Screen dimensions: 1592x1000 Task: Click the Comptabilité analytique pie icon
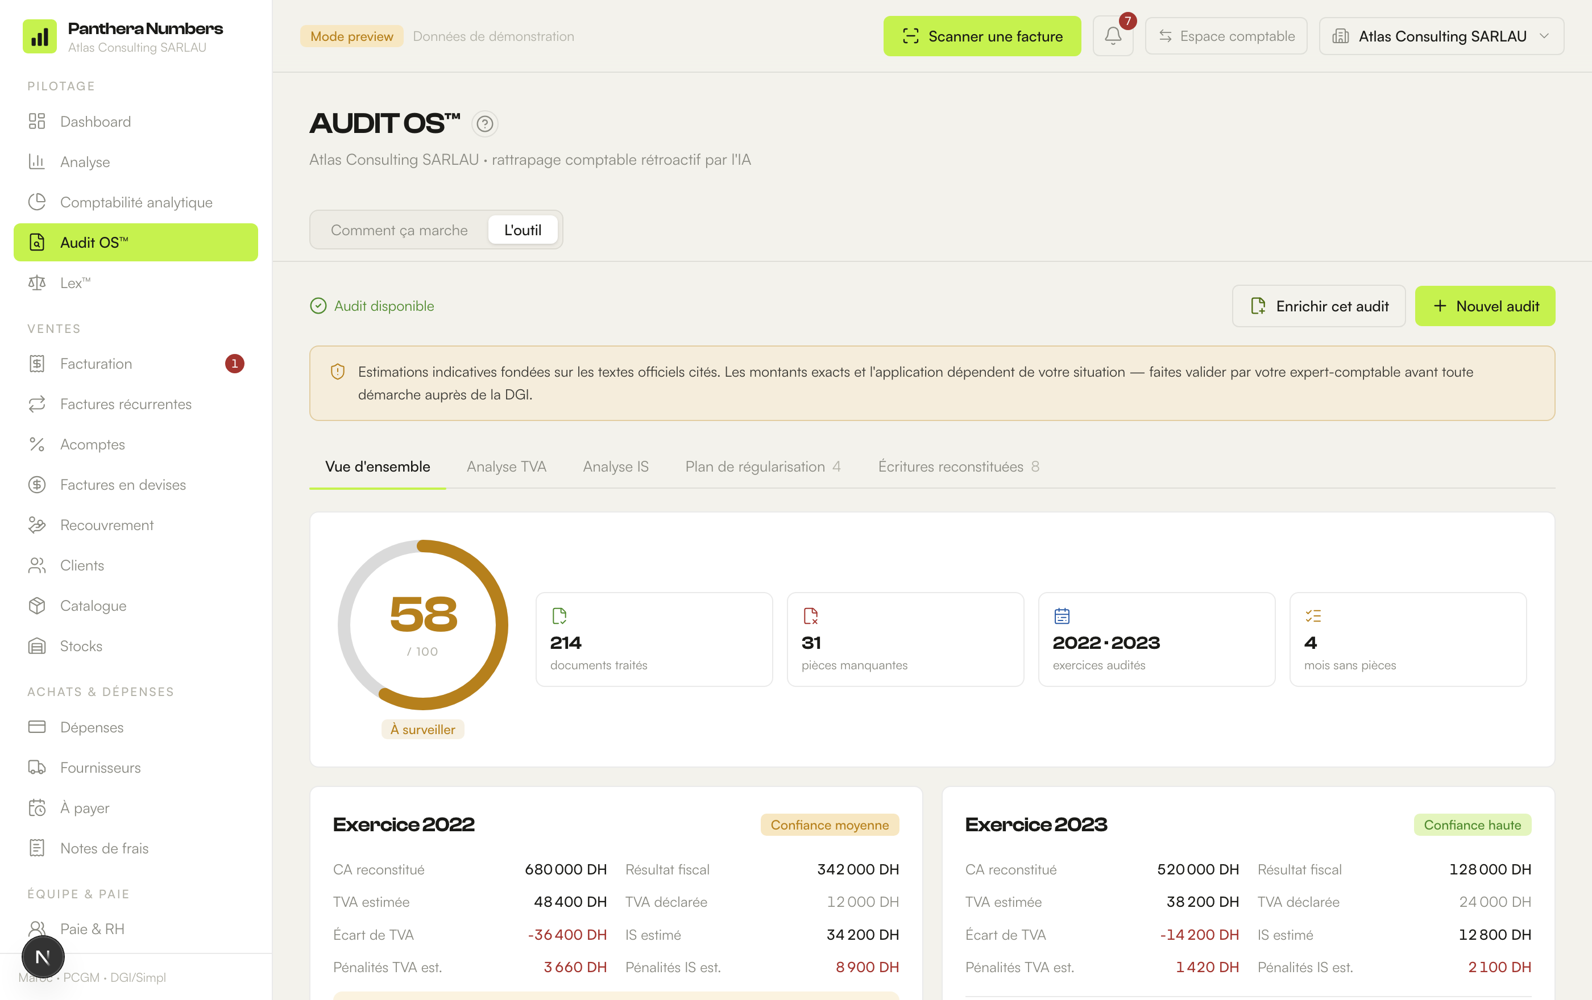[37, 202]
